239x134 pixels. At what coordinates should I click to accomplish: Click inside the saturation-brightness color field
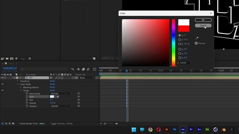146,43
